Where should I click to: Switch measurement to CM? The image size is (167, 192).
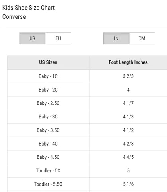(x=142, y=38)
